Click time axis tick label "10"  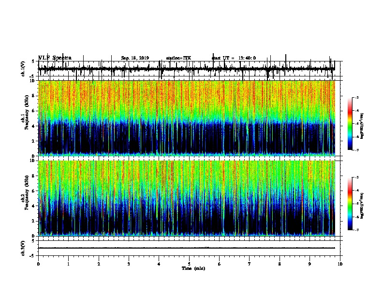point(340,264)
